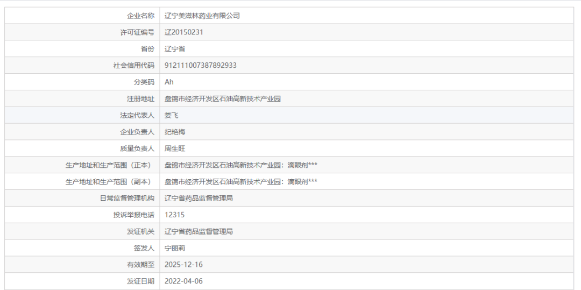Viewport: 581px width, 290px height.
Task: Click issue date 2022-04-06
Action: [183, 281]
